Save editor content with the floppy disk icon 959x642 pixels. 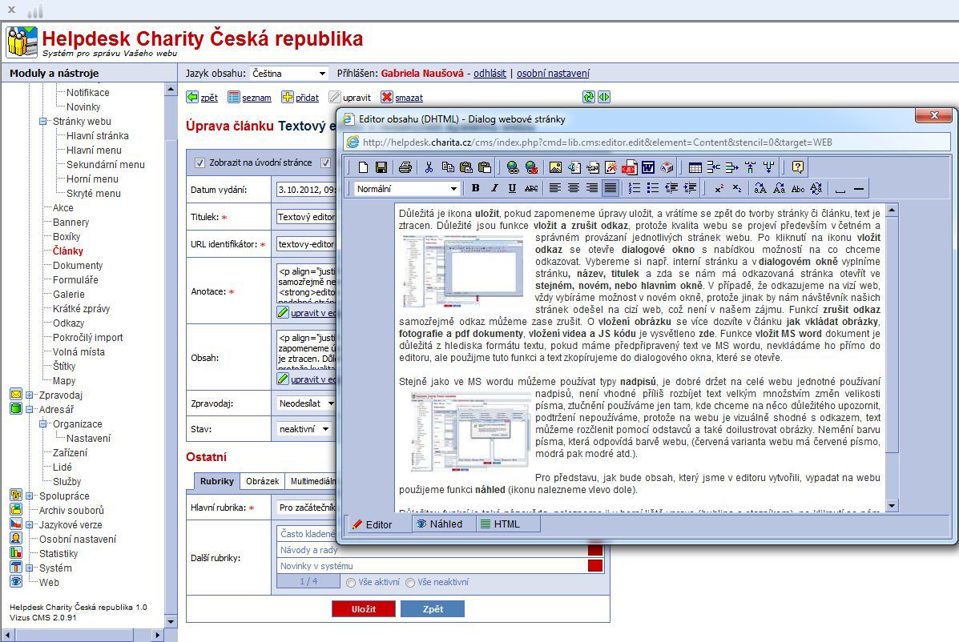(x=381, y=167)
